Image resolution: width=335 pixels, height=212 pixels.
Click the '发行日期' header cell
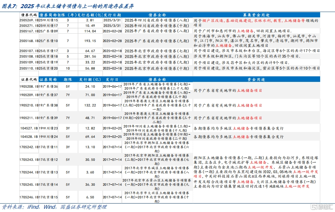click(x=112, y=15)
